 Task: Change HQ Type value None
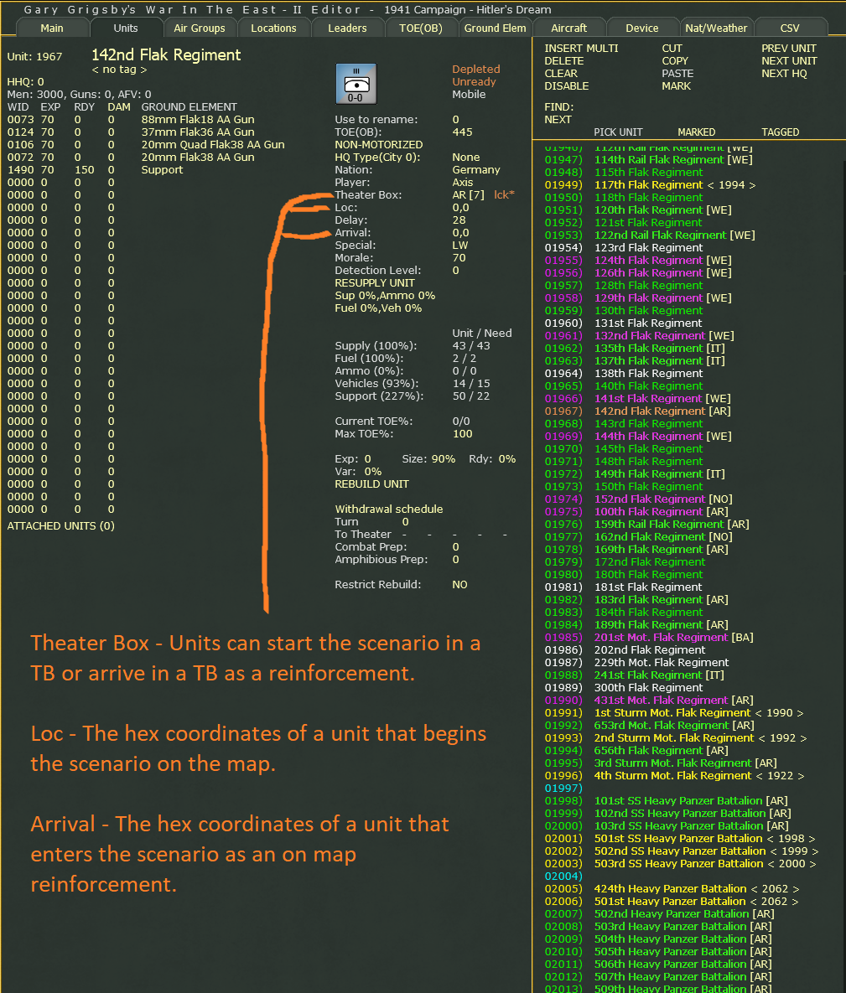466,157
